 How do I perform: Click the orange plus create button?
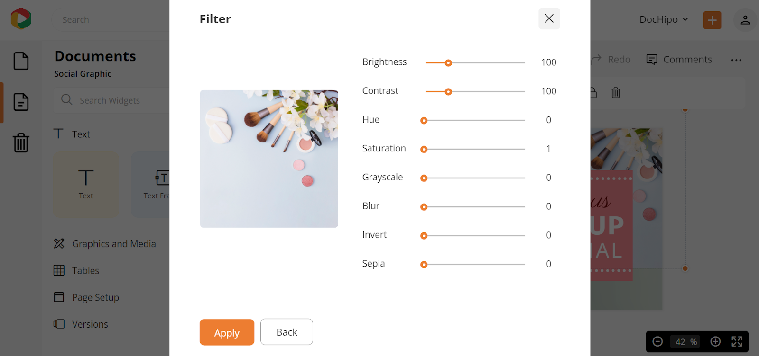712,20
